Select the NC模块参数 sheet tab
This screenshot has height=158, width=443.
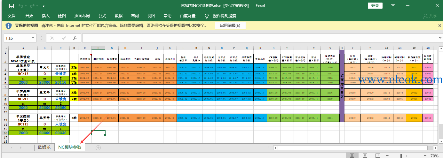[x=70, y=147]
